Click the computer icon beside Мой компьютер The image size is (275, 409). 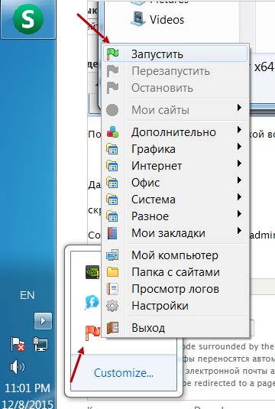pyautogui.click(x=112, y=255)
